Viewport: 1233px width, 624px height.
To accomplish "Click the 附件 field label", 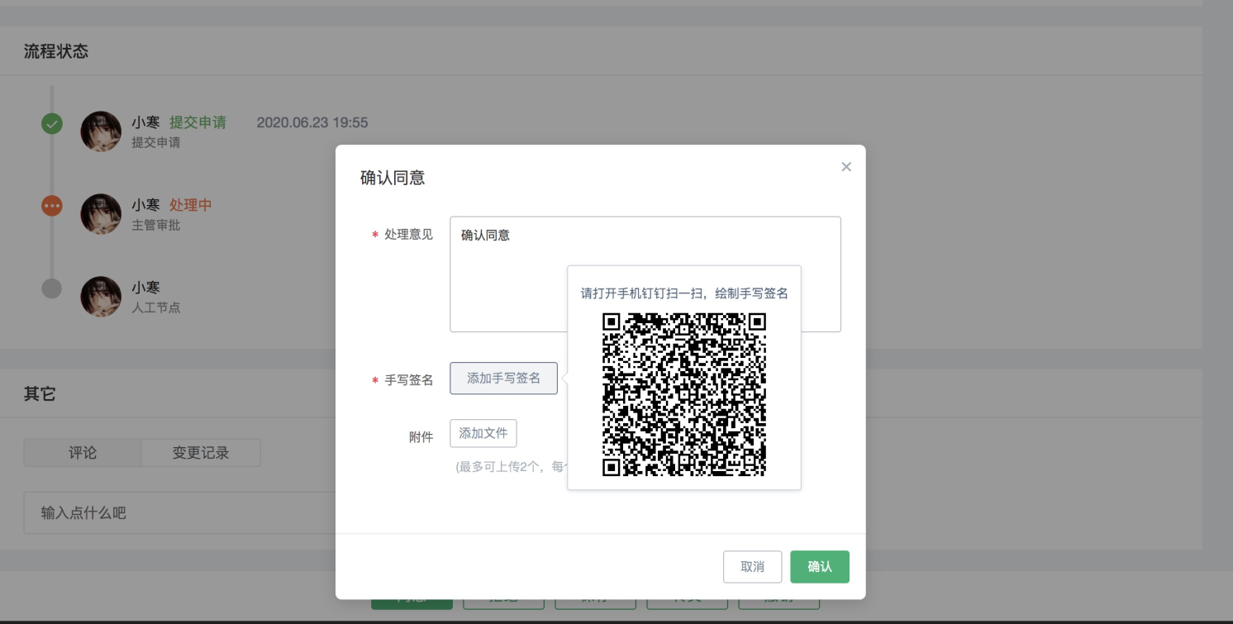I will [x=421, y=437].
